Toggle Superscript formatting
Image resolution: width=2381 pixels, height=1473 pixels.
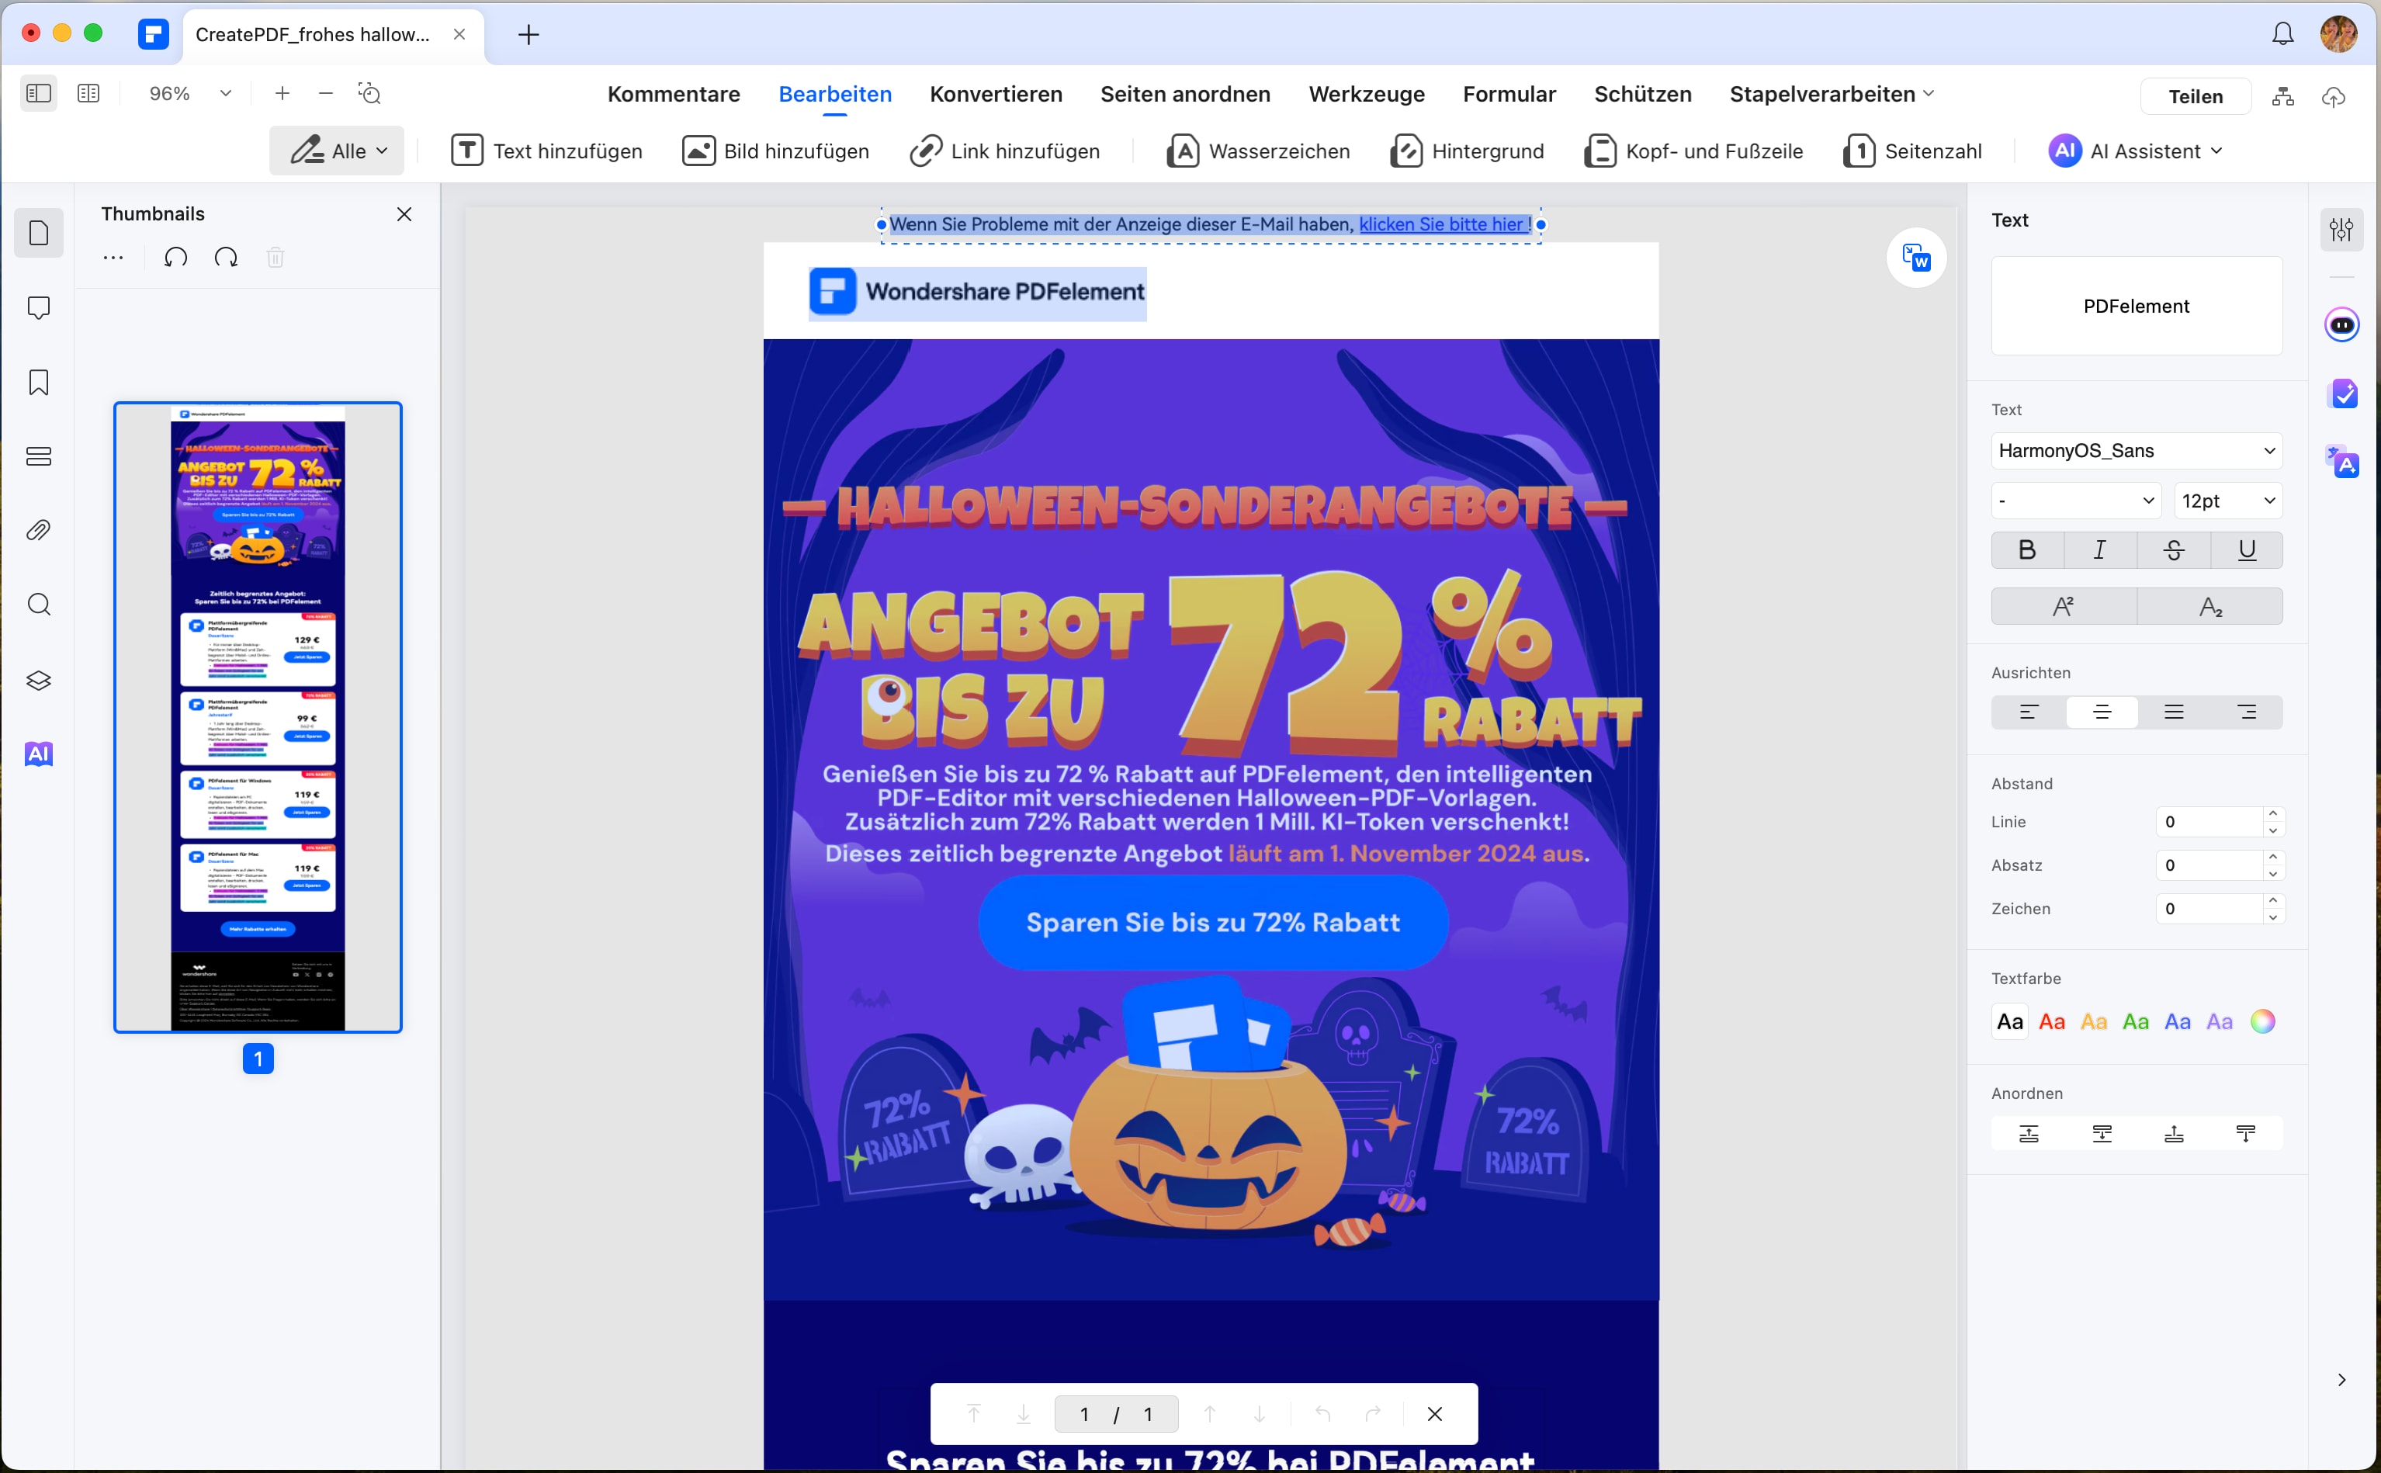(2064, 606)
